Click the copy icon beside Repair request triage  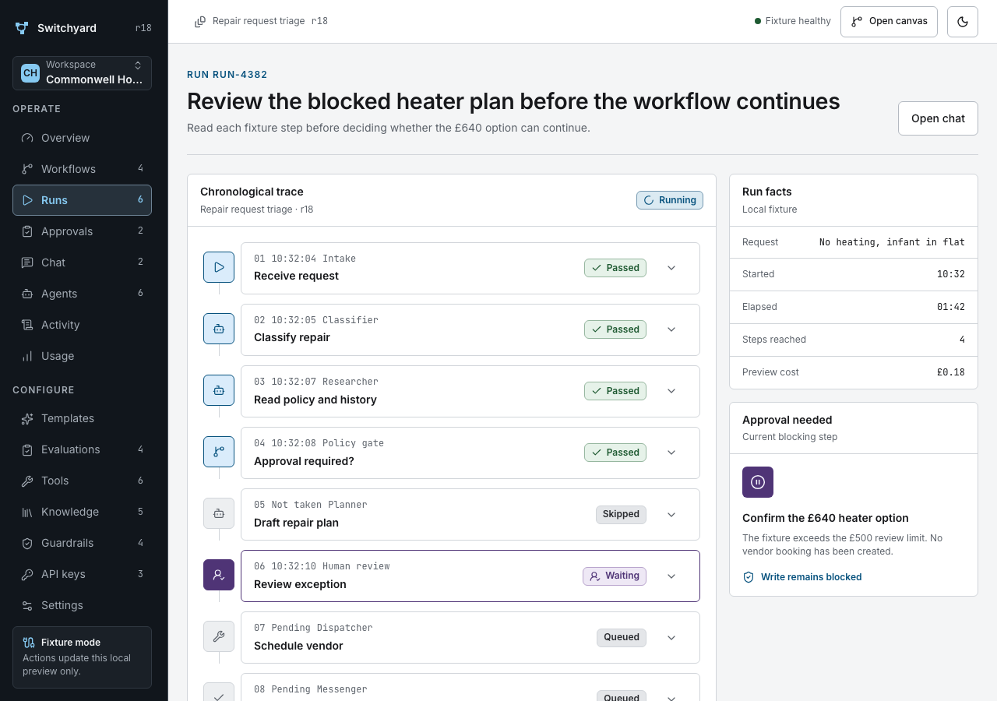pos(200,22)
